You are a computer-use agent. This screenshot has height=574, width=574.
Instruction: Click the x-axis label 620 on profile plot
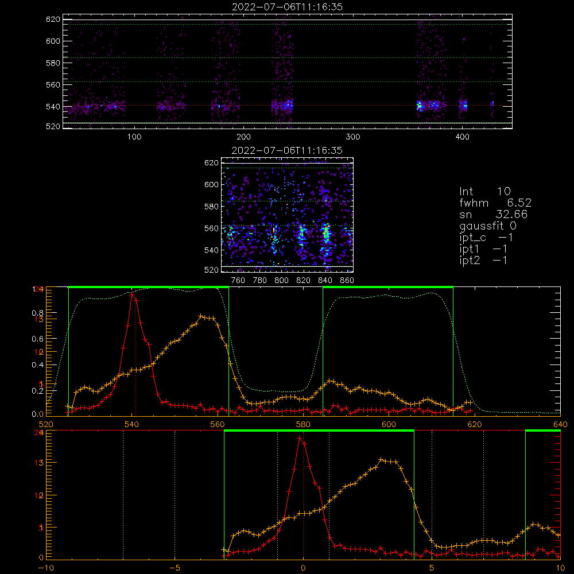click(475, 425)
